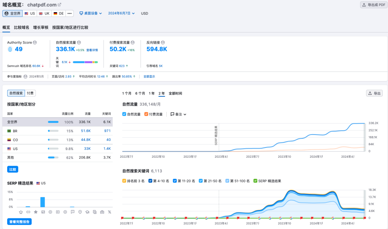Click the tall image pack bar in SERP chart
Viewport: 388px width, 229px height.
42,202
